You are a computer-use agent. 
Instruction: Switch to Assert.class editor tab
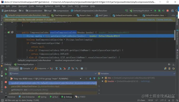point(85,15)
